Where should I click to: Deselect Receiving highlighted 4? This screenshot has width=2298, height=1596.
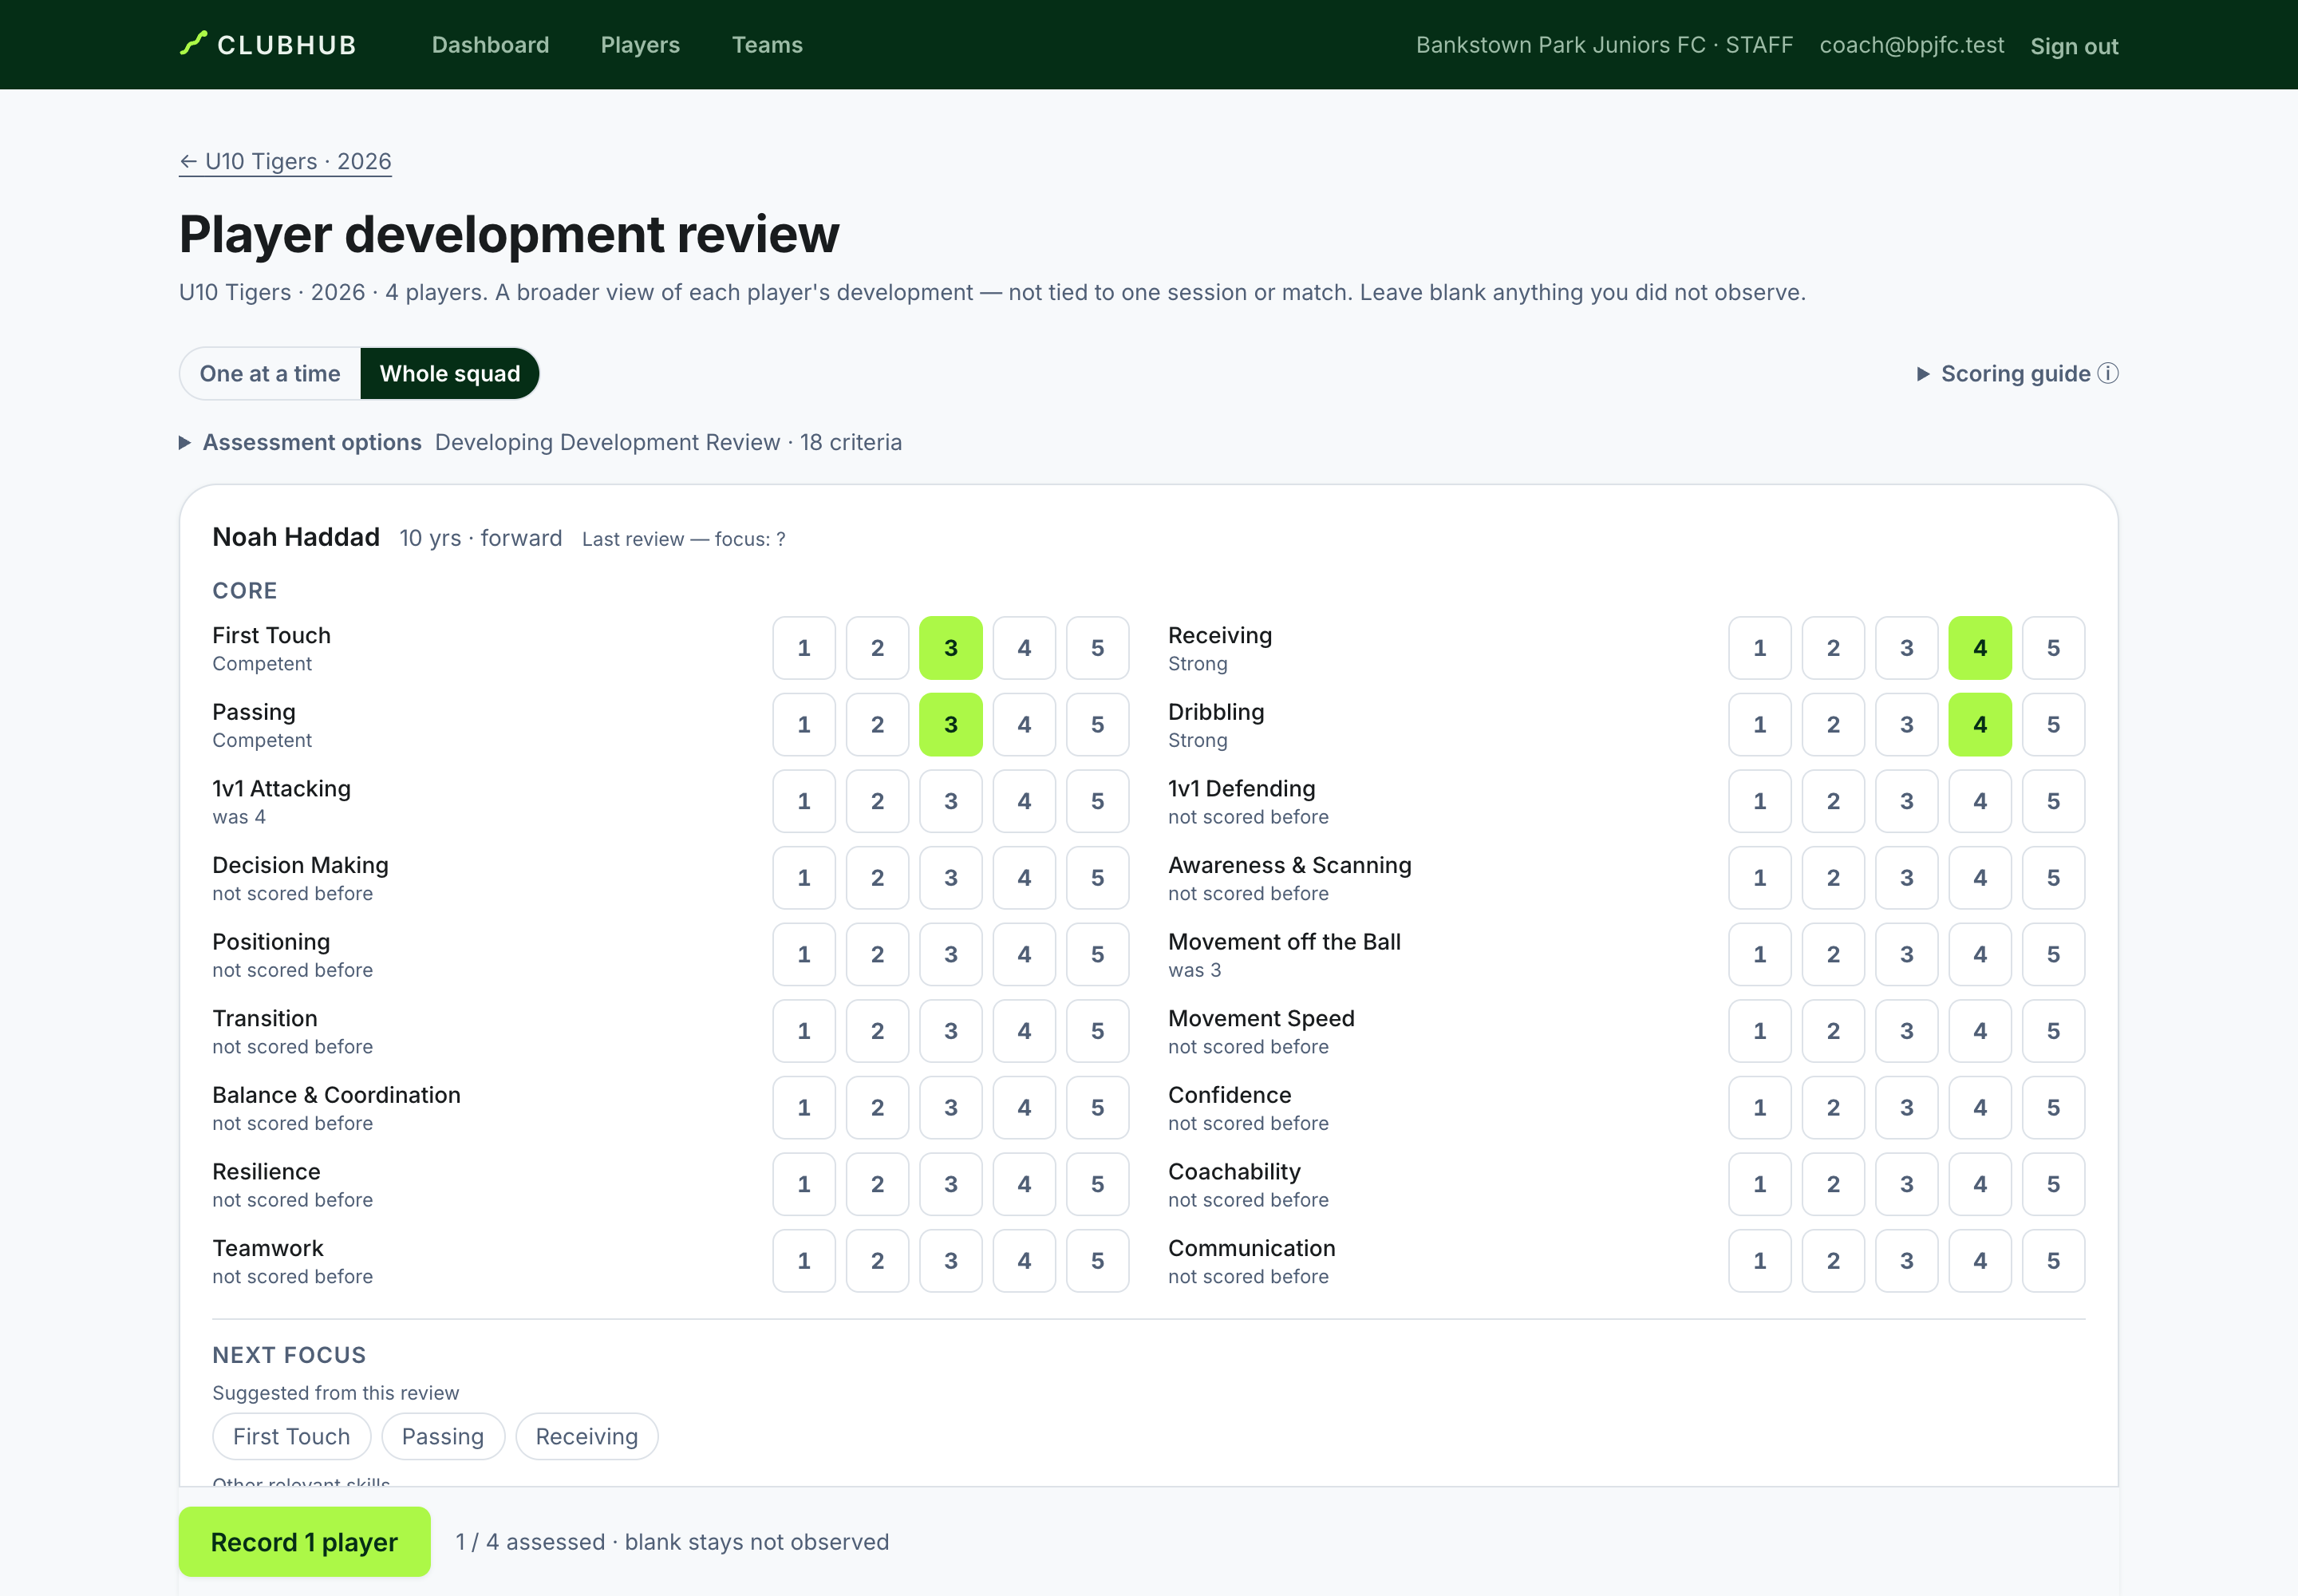coord(1980,648)
